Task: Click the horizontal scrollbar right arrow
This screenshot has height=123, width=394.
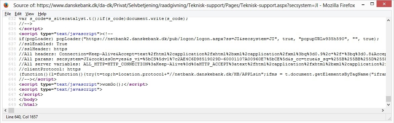Action: tap(383, 110)
